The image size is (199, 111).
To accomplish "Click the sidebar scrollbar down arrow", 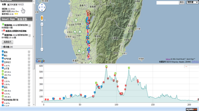I will [x=34, y=105].
